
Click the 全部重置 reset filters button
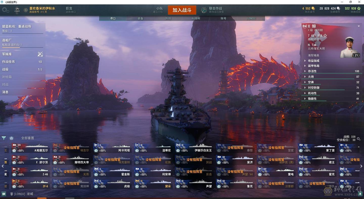click(28, 138)
